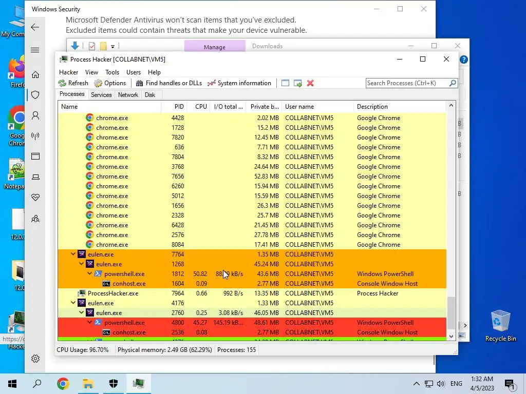Open Family options icon in sidebar
526x394 pixels.
click(35, 219)
